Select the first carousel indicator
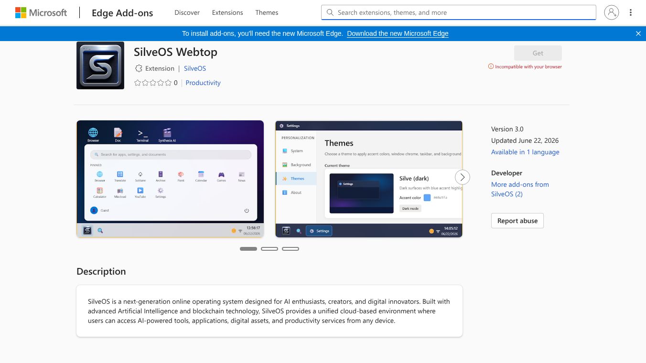The height and width of the screenshot is (363, 646). pos(248,249)
